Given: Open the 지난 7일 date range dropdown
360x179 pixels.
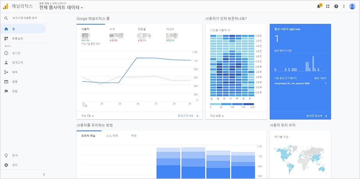Looking at the screenshot, I should coord(88,116).
